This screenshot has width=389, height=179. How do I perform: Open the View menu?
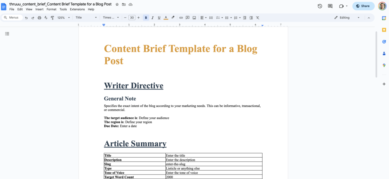[x=29, y=9]
